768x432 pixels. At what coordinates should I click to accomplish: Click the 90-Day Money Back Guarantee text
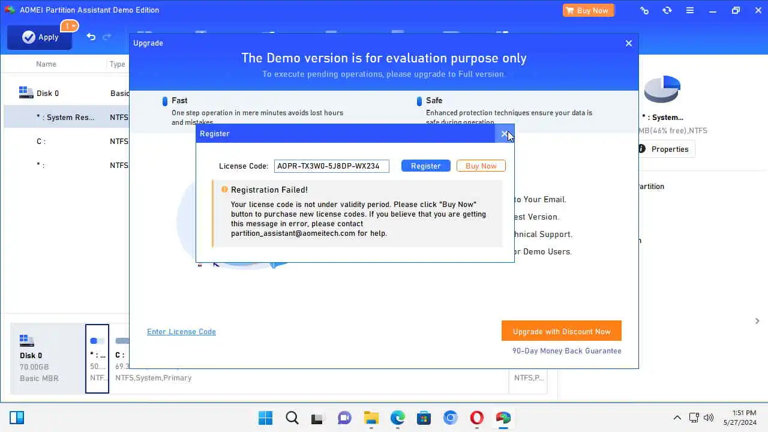point(567,350)
